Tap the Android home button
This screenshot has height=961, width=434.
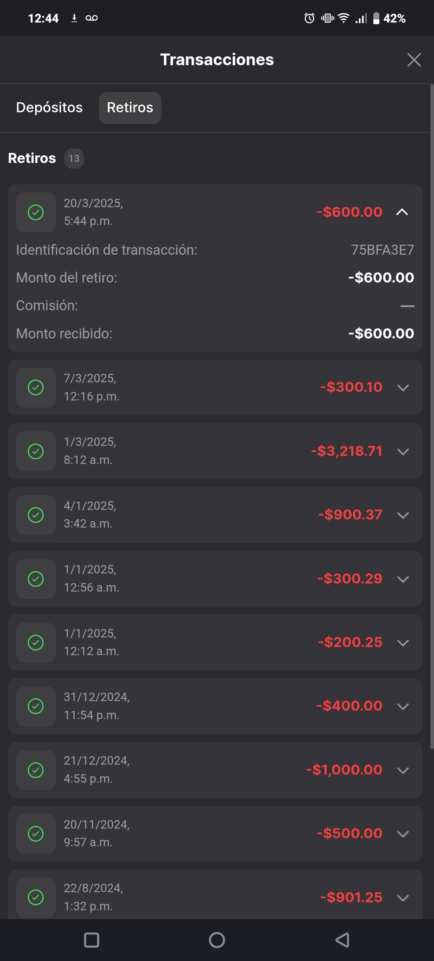coord(217,940)
